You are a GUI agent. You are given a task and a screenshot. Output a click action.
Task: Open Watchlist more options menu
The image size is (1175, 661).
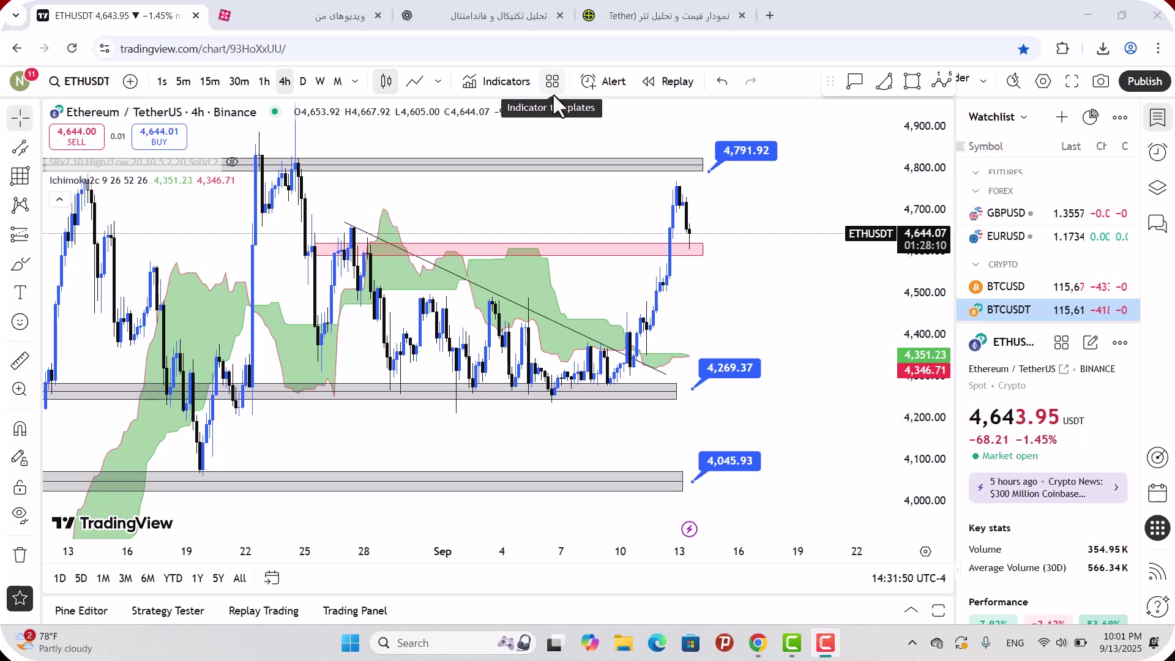click(1120, 117)
